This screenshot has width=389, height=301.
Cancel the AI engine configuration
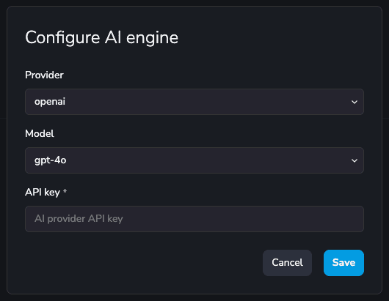coord(287,263)
